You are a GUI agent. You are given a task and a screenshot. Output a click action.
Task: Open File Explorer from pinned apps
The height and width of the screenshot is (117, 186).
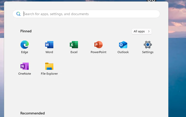[x=49, y=69]
